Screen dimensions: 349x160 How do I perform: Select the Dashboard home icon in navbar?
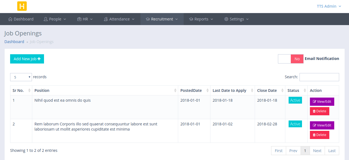click(10, 19)
